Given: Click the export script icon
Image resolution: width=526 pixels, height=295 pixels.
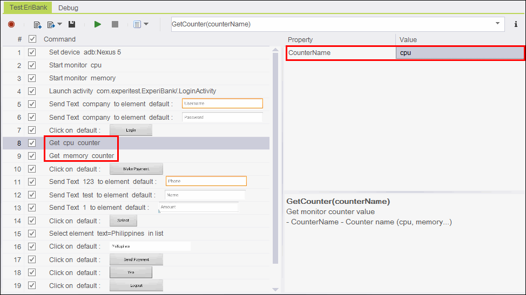Looking at the screenshot, I should pyautogui.click(x=51, y=24).
